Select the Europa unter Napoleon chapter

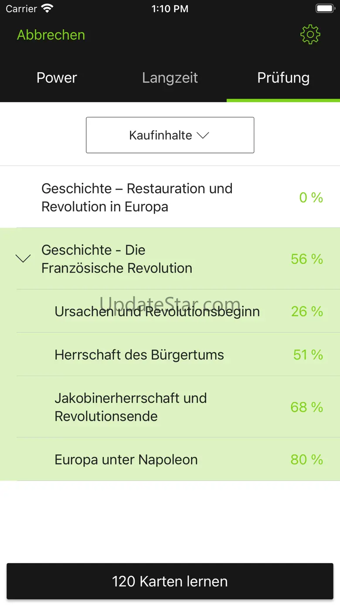(126, 460)
